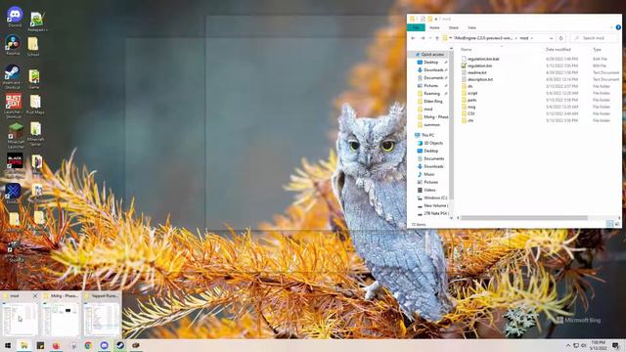Open the School folder on the desktop

[x=33, y=46]
